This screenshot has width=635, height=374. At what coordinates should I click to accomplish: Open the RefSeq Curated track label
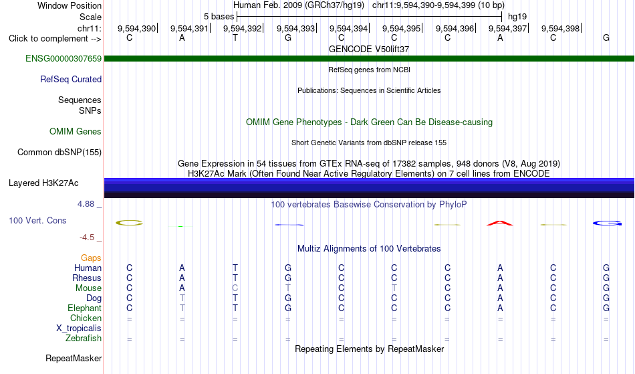[x=70, y=79]
